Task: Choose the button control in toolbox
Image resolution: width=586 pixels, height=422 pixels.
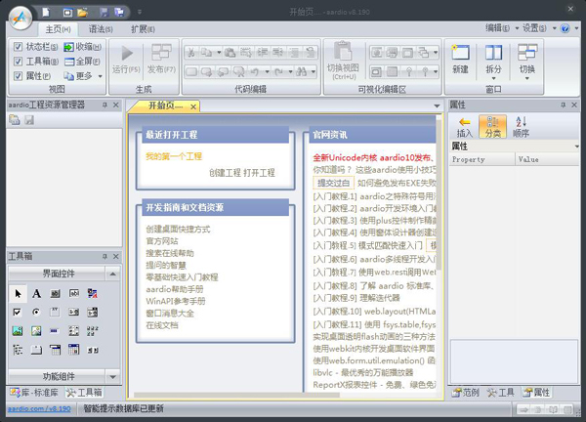Action: tap(55, 294)
